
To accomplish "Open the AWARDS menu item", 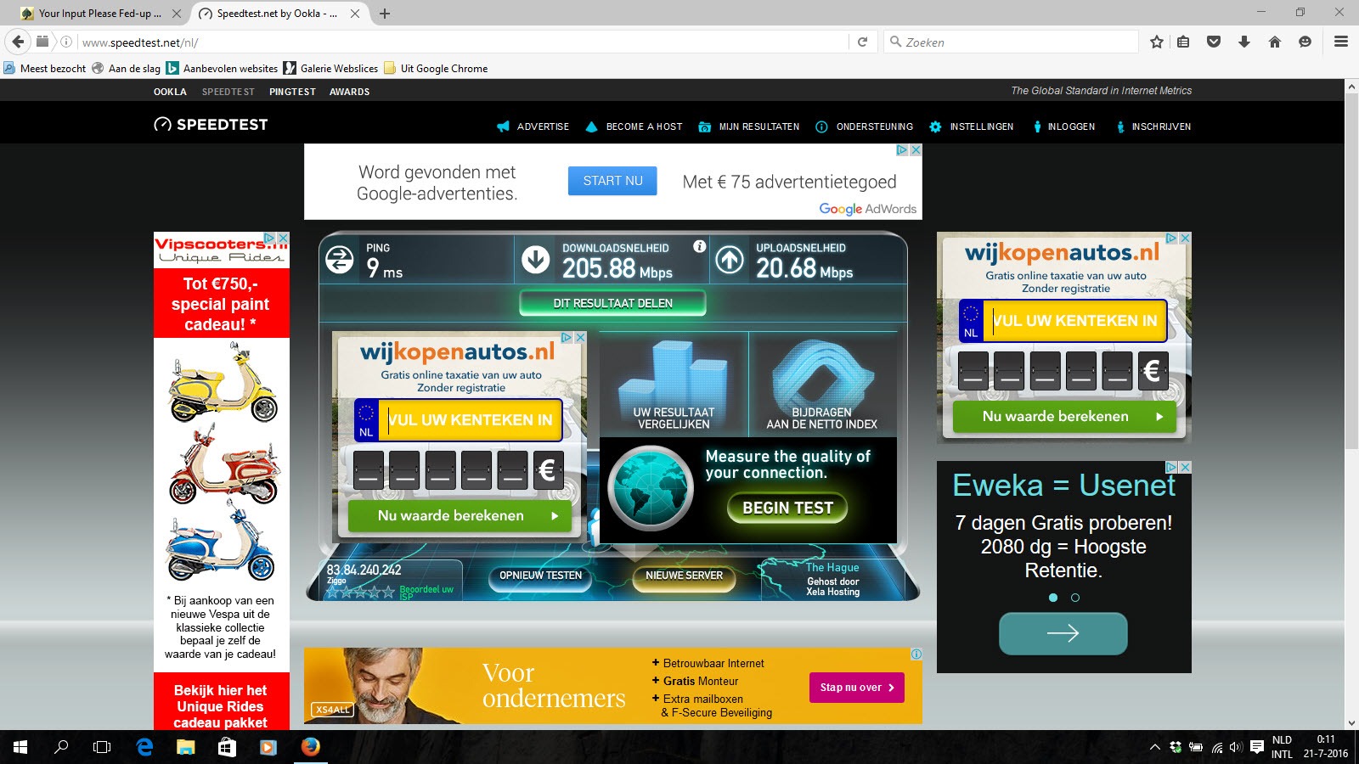I will tap(350, 92).
